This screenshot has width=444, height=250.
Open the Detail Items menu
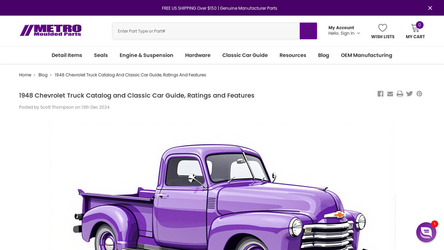coord(67,55)
